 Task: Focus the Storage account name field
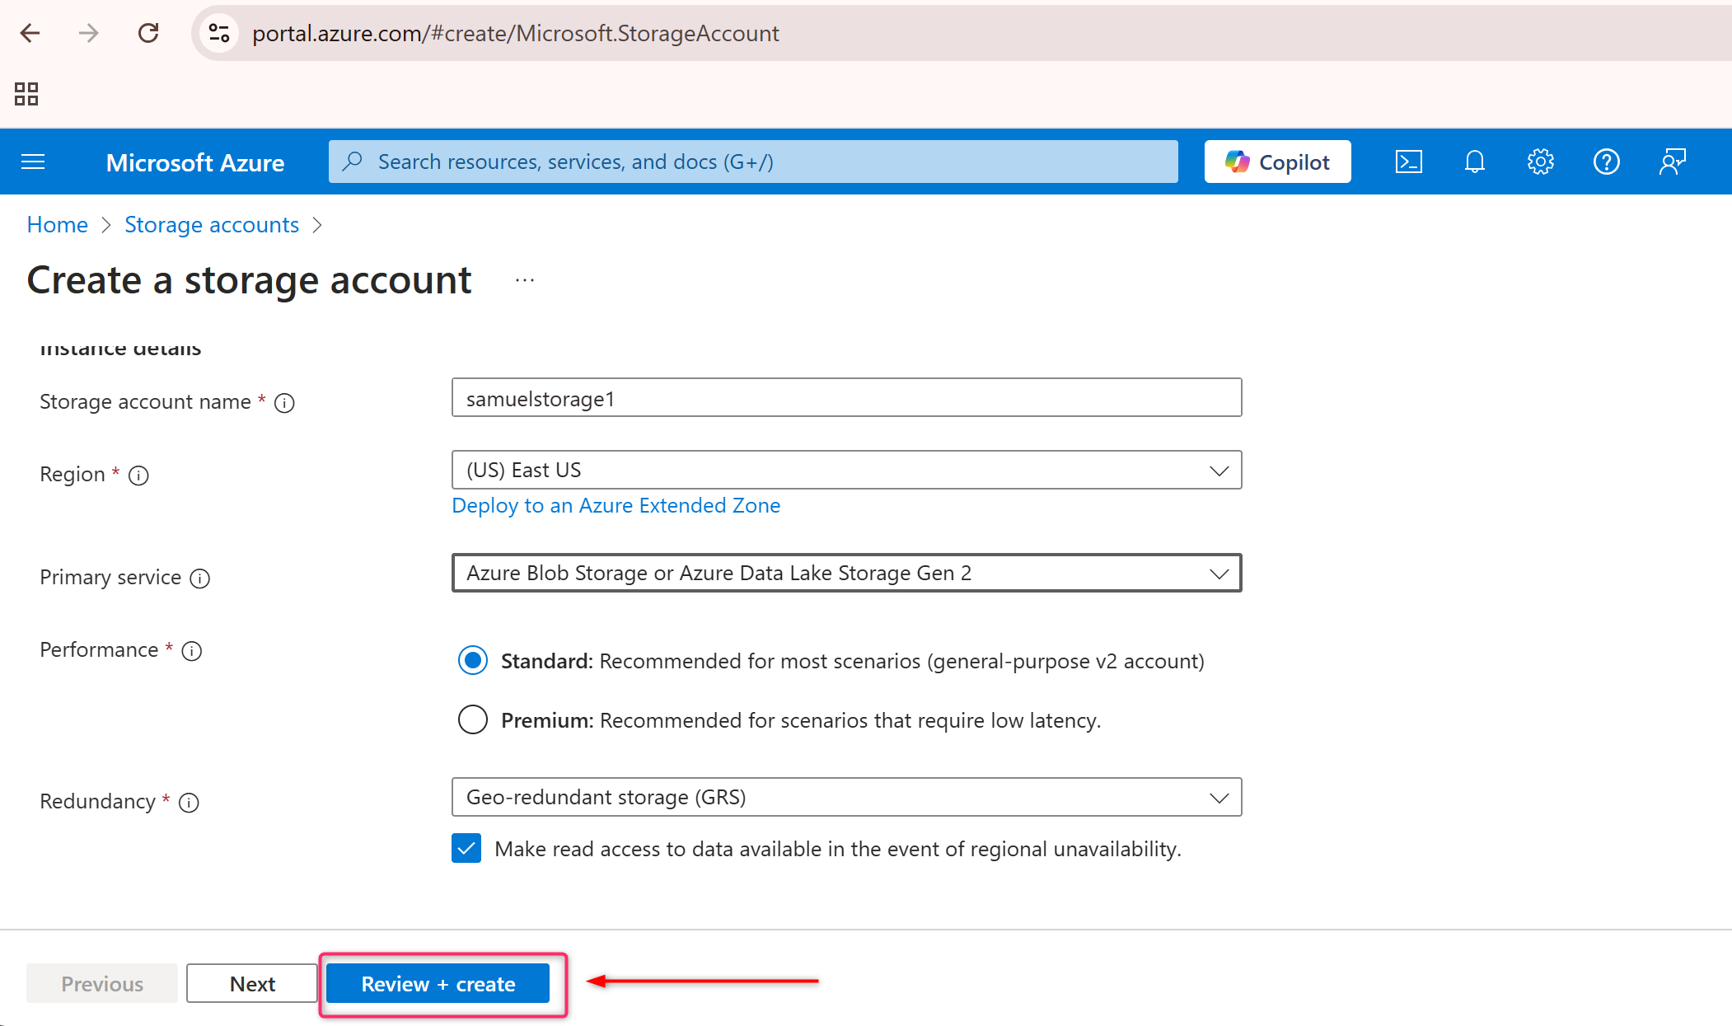coord(846,398)
